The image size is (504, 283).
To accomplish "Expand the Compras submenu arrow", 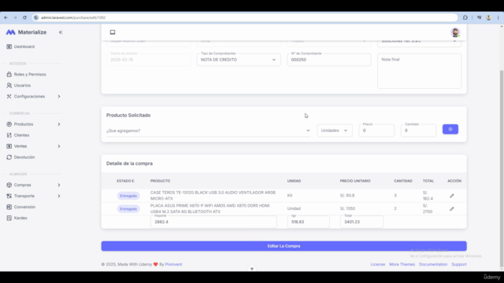I will 59,185.
